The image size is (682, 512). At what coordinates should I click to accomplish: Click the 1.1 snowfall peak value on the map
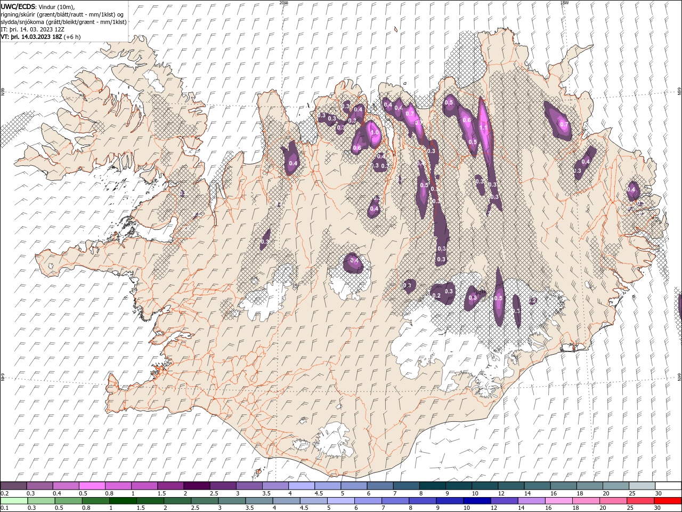coord(484,128)
